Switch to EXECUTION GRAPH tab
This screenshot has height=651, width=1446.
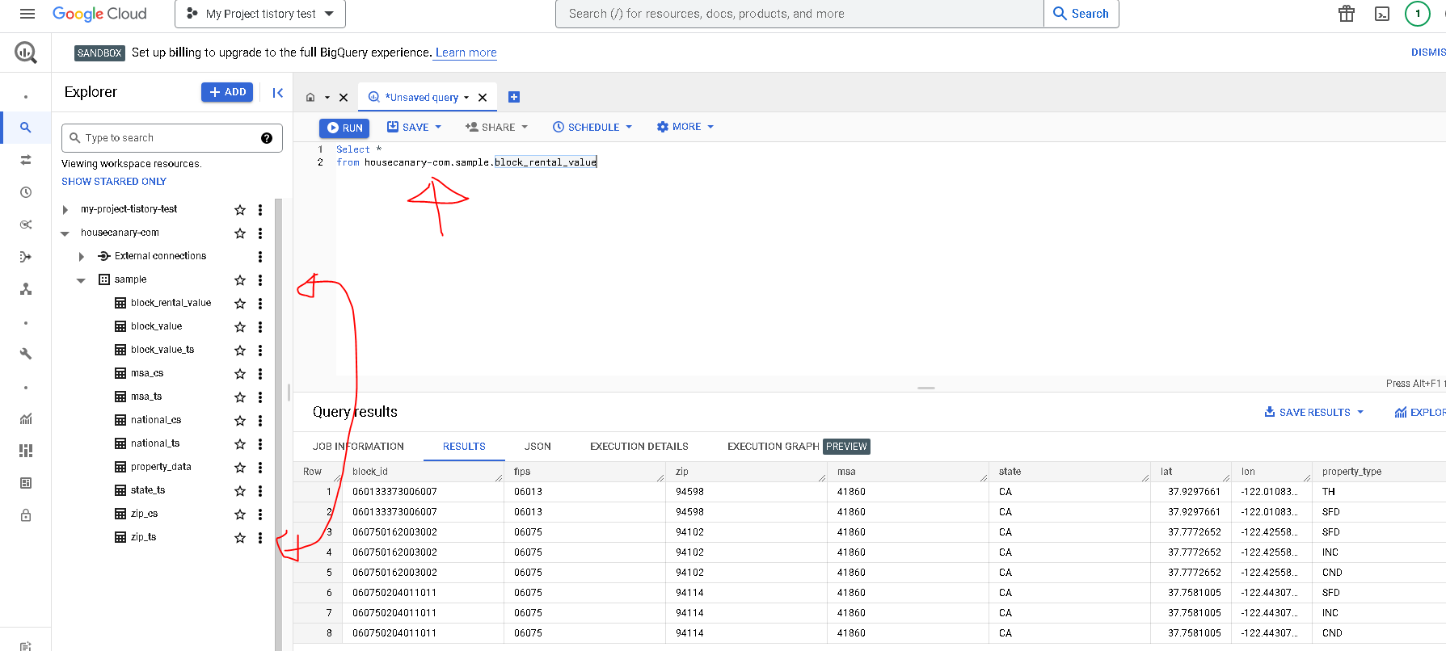(x=797, y=447)
